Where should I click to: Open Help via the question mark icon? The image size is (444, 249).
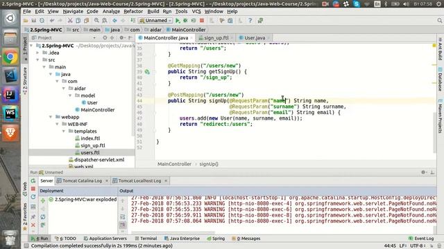pyautogui.click(x=250, y=21)
